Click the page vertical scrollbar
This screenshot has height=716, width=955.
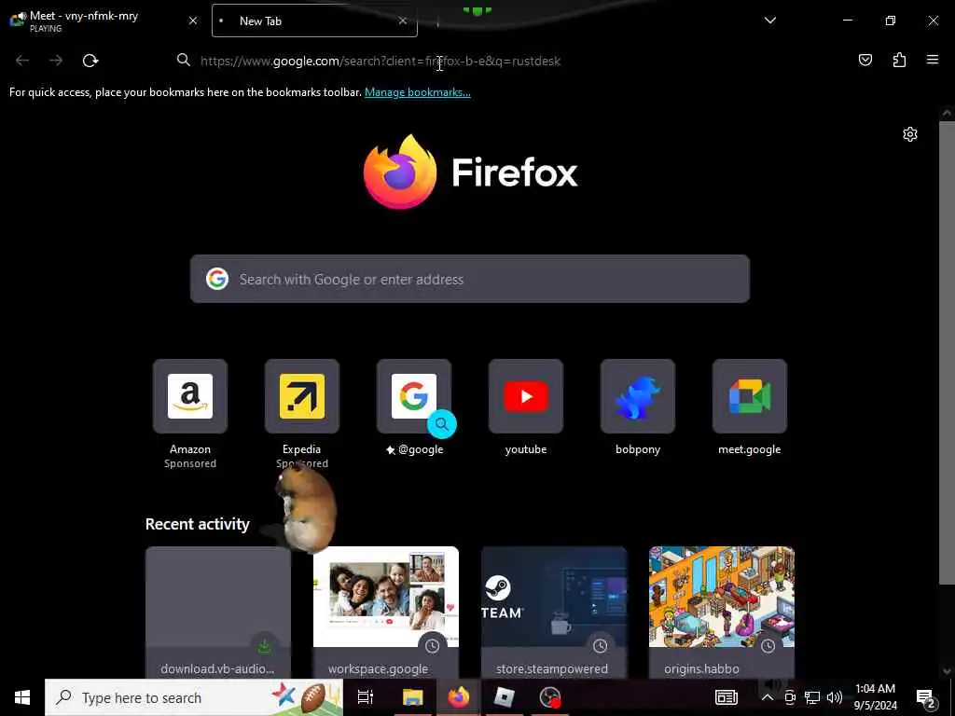point(947,353)
